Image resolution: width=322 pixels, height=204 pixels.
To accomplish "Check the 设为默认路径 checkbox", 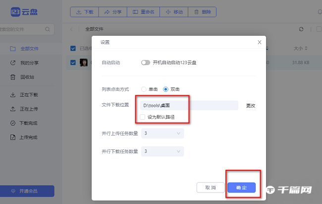I will (143, 117).
